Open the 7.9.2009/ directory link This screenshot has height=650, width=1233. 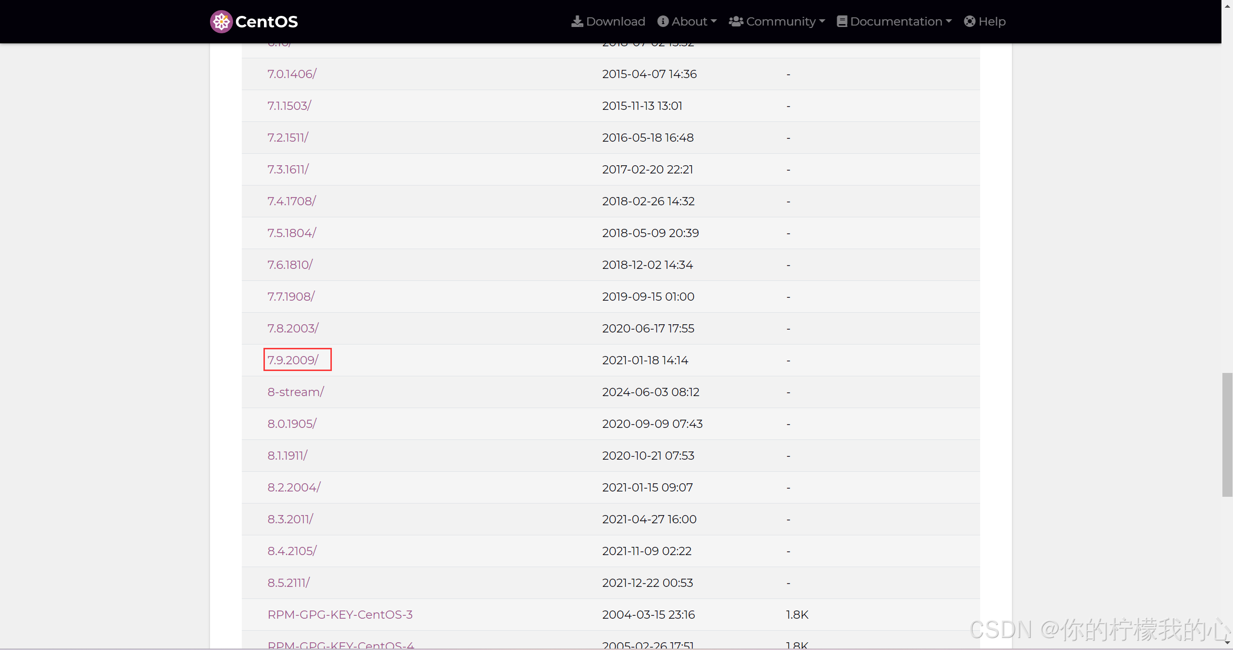(x=293, y=360)
